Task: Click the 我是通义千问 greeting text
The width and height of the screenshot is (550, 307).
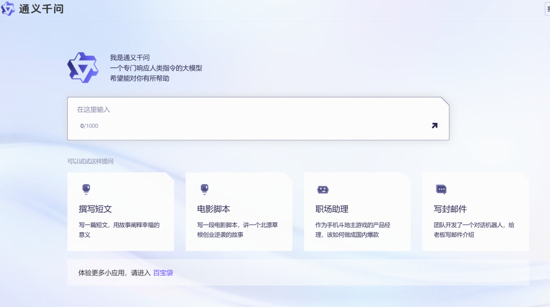Action: tap(128, 58)
